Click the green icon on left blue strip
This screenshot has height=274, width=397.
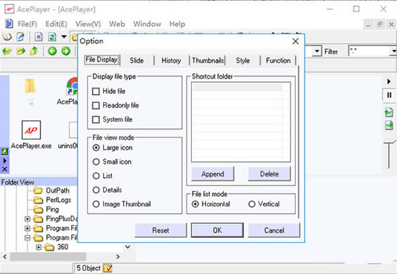tap(5, 151)
